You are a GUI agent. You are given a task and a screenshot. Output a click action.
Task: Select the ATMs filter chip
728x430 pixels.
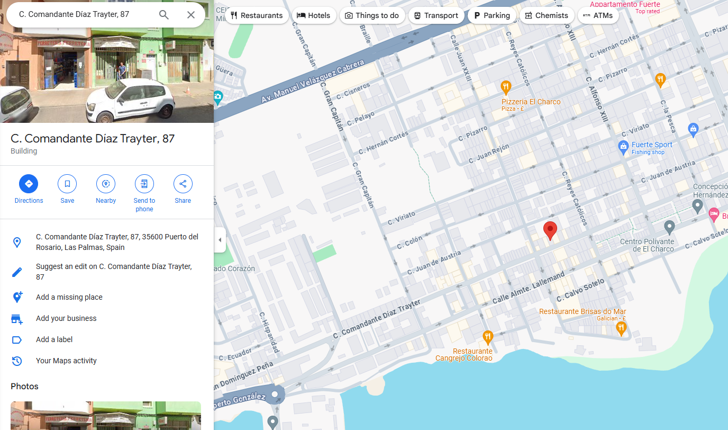[x=598, y=15]
